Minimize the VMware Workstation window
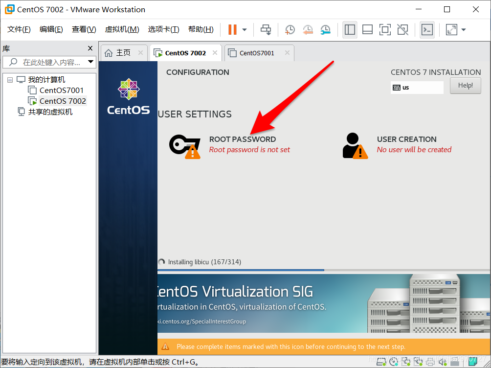Screen dimensions: 491x368 [x=419, y=9]
